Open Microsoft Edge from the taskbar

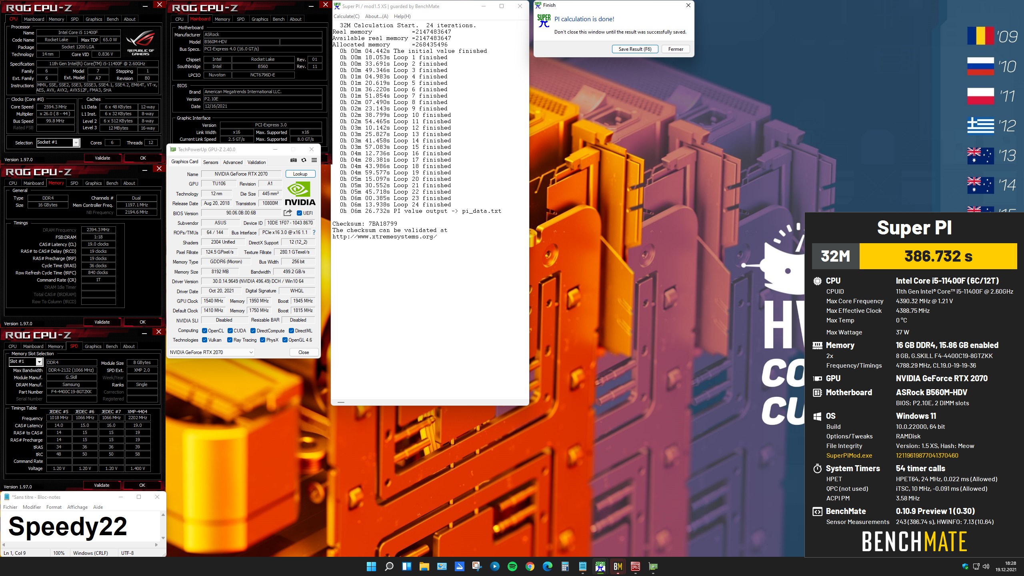tap(548, 566)
